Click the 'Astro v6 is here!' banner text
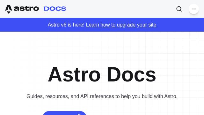The height and width of the screenshot is (115, 204). (x=66, y=25)
